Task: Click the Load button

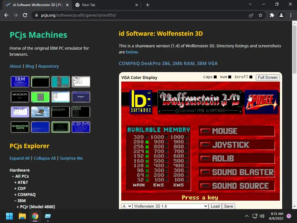Action: pos(215,206)
